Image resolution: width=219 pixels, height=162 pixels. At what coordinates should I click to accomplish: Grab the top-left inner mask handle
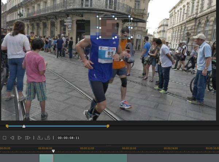(x=101, y=19)
